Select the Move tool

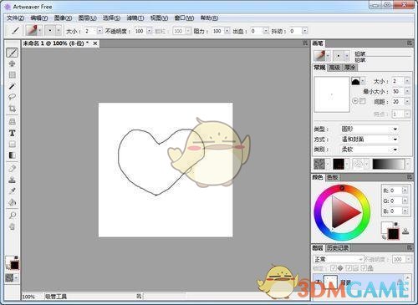12,64
